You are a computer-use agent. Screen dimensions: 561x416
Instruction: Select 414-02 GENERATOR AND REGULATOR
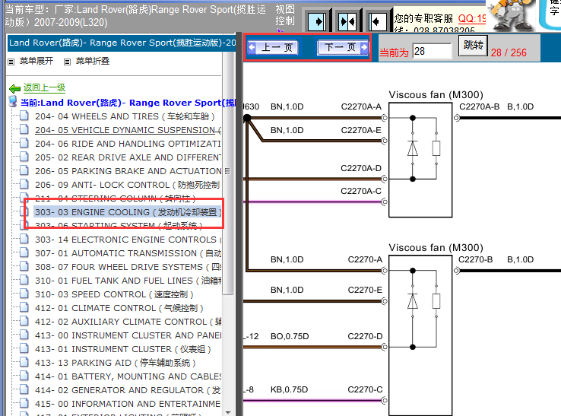pos(128,390)
